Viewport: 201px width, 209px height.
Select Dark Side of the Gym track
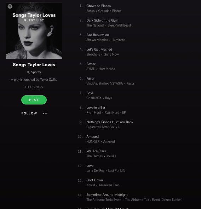[x=102, y=21]
